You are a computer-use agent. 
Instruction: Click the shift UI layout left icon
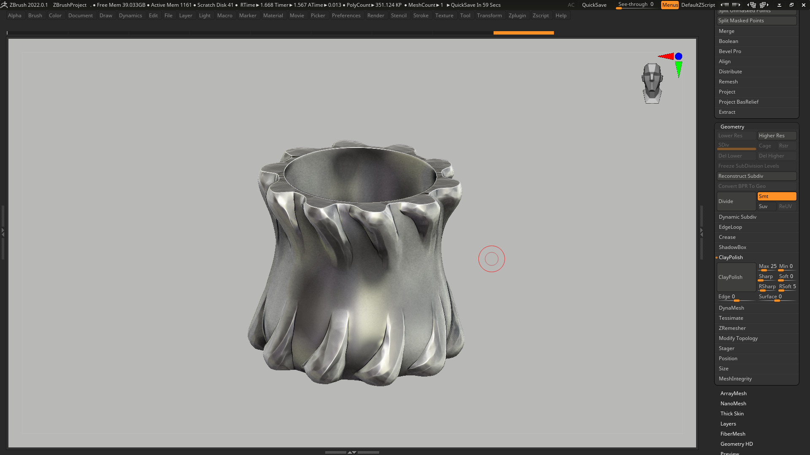(x=724, y=5)
